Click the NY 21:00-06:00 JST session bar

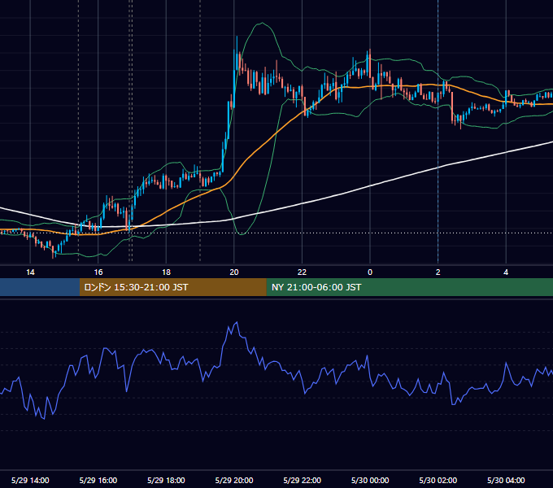(x=409, y=287)
